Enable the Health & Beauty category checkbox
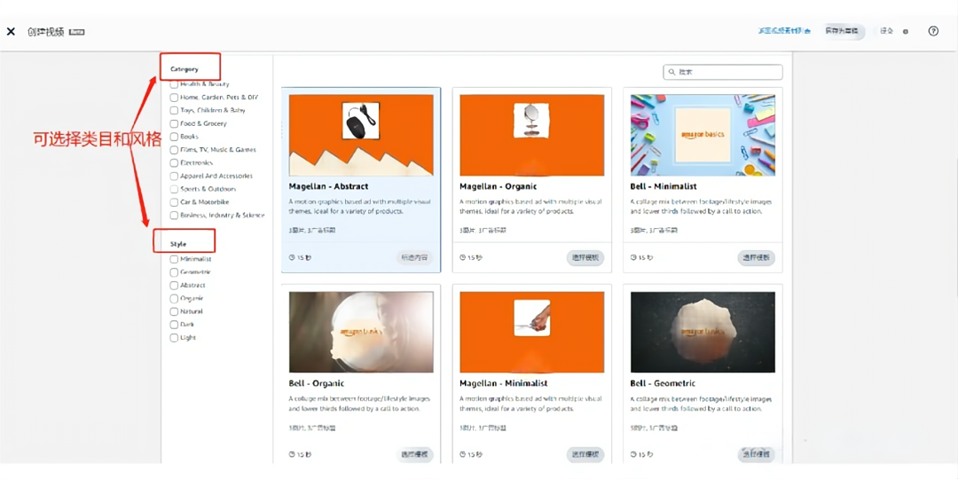 [174, 84]
